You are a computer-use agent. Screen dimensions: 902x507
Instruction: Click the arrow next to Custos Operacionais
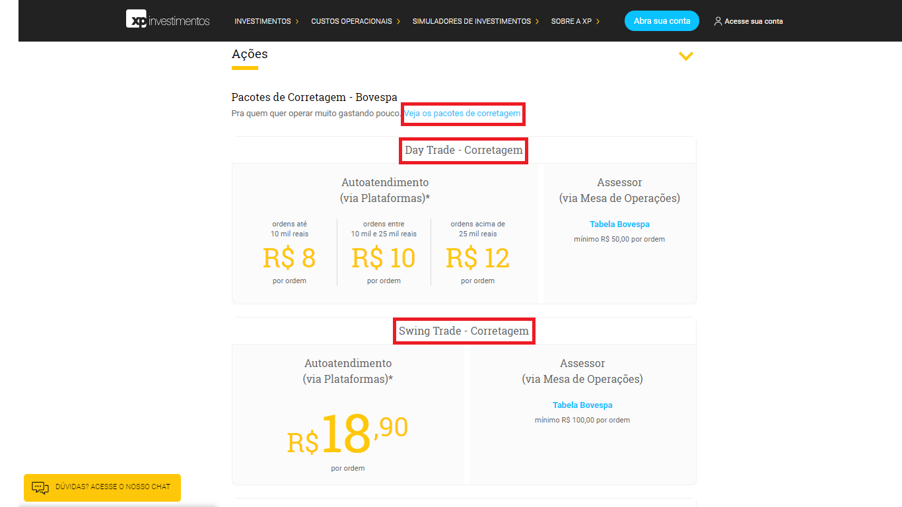click(x=399, y=21)
